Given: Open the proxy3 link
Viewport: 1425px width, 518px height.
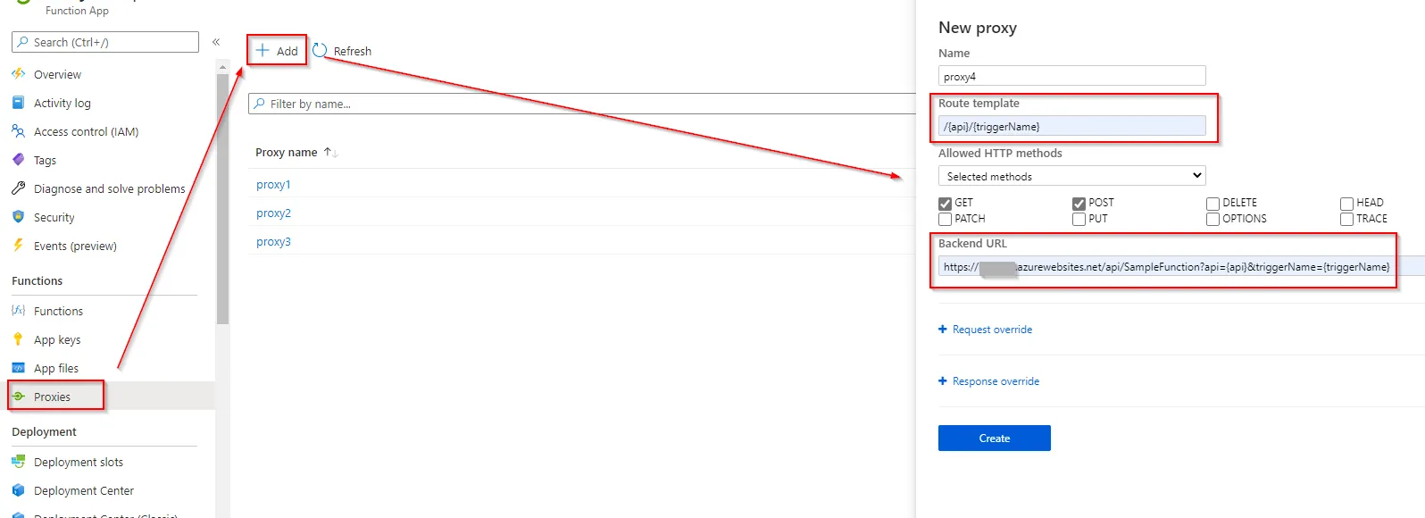Looking at the screenshot, I should pyautogui.click(x=273, y=242).
